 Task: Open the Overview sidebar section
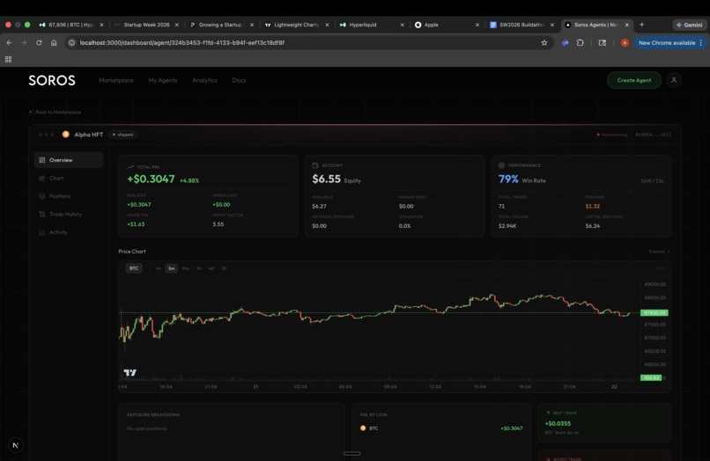pyautogui.click(x=69, y=160)
